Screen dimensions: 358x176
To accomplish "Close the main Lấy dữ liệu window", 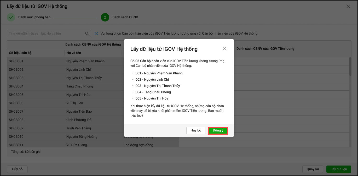I will click(348, 6).
